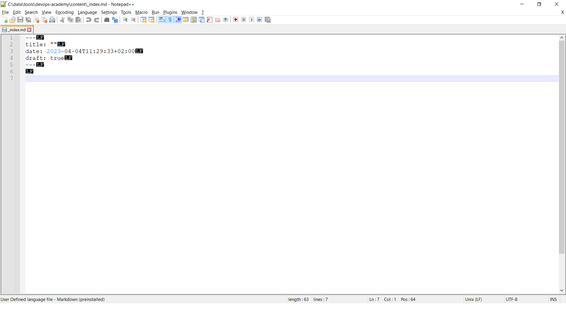Toggle the Indent Guide button
Screen dimensions: 566x318
178,20
